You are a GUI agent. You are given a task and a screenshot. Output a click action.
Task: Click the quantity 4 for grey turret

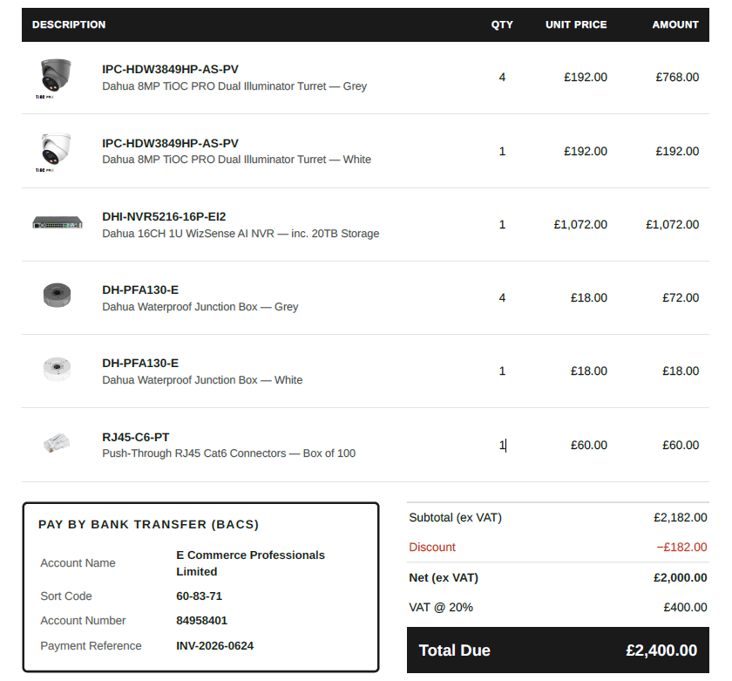click(x=502, y=77)
